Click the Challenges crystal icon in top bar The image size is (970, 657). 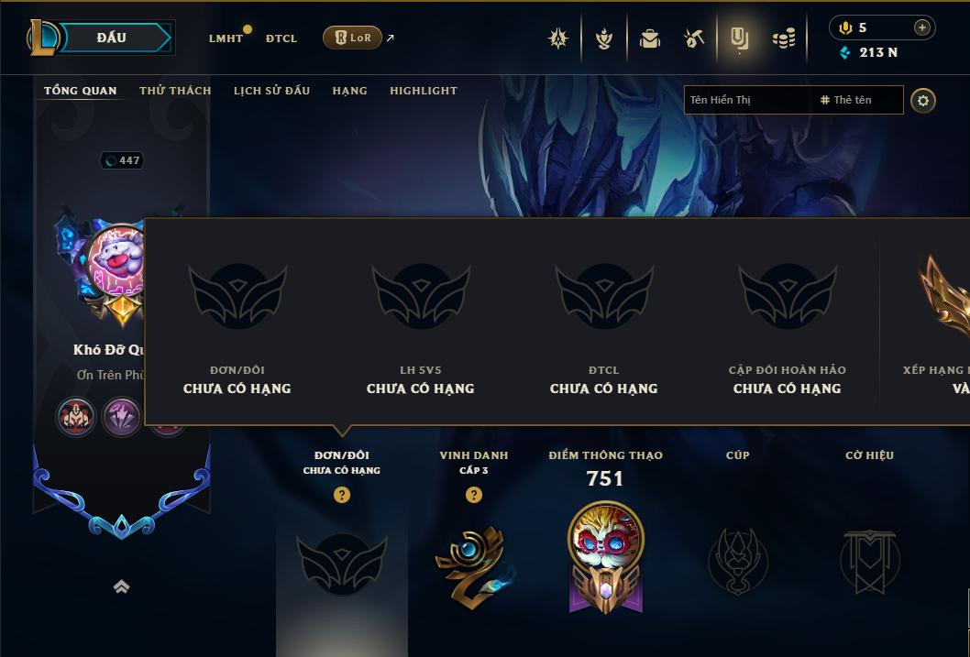558,38
